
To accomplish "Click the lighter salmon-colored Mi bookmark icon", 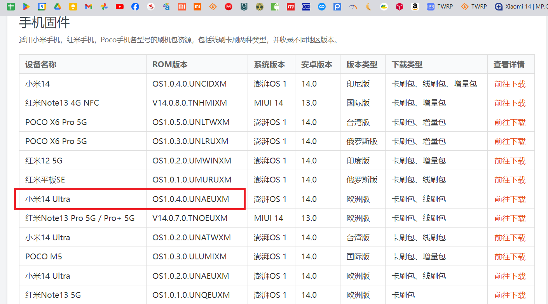I will [x=182, y=7].
